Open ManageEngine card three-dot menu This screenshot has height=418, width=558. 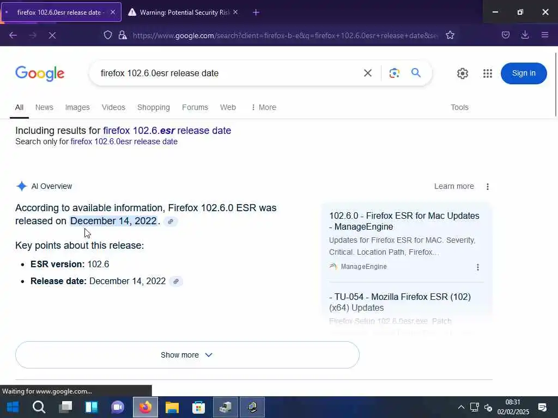tap(477, 267)
